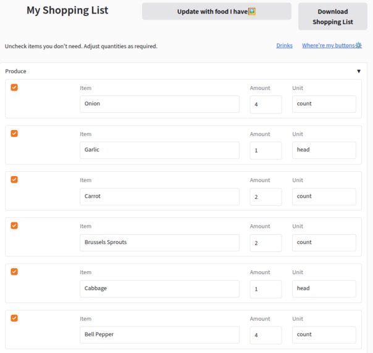Select the Garlic amount field
This screenshot has width=373, height=353.
(x=266, y=150)
